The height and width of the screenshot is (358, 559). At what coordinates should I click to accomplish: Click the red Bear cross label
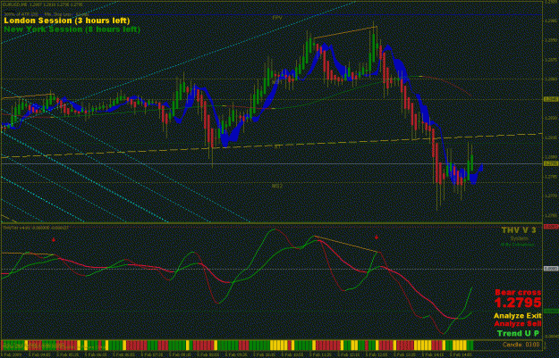[x=518, y=293]
